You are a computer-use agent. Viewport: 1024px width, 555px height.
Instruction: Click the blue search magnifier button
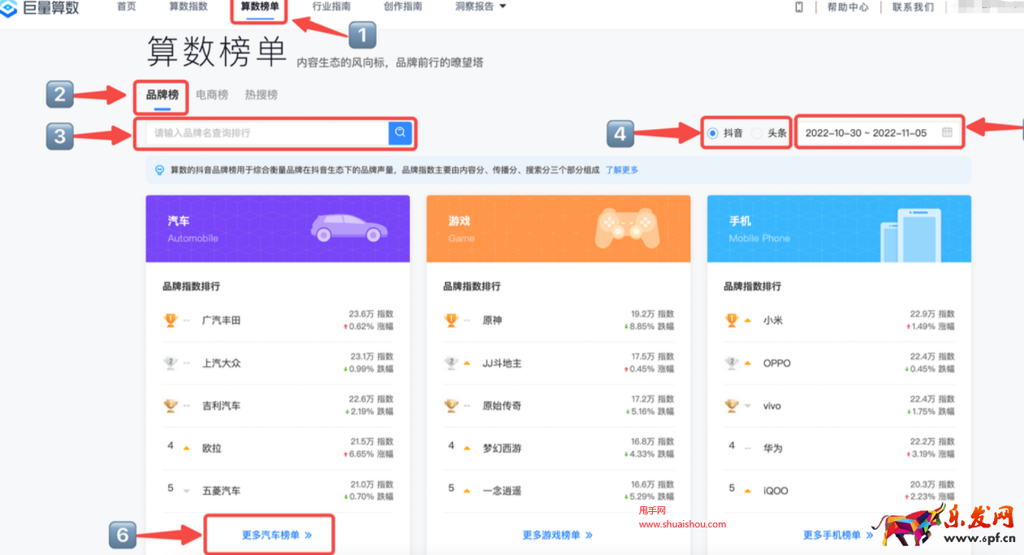click(400, 133)
